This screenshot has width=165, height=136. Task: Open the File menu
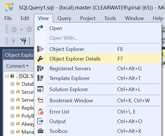8,18
